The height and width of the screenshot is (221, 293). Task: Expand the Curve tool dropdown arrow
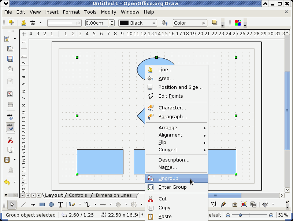[x=80, y=204]
